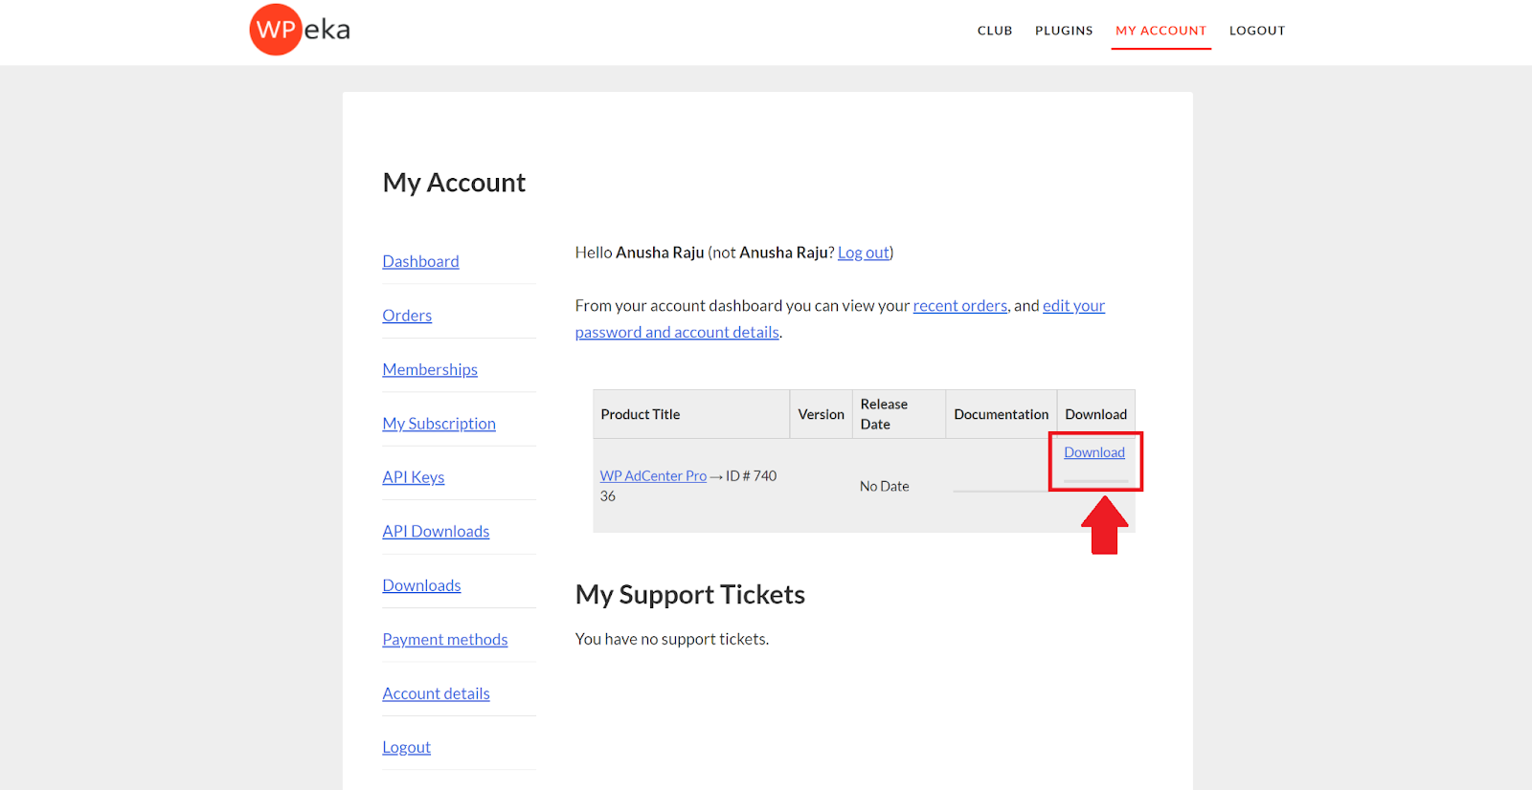
Task: Open the Plugins menu item
Action: pos(1064,31)
